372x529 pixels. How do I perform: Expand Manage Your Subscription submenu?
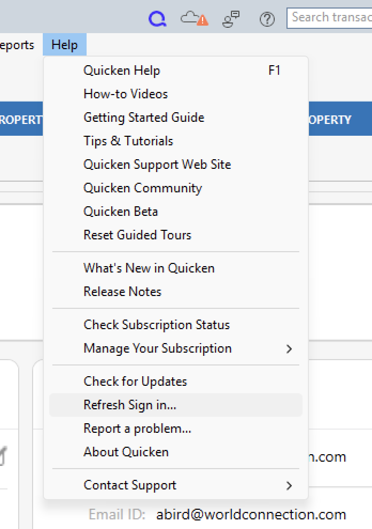pos(175,348)
